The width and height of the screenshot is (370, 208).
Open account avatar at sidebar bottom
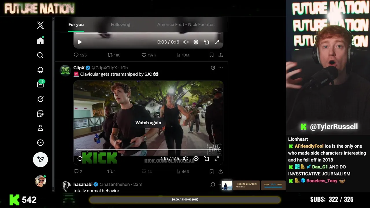pos(40,181)
